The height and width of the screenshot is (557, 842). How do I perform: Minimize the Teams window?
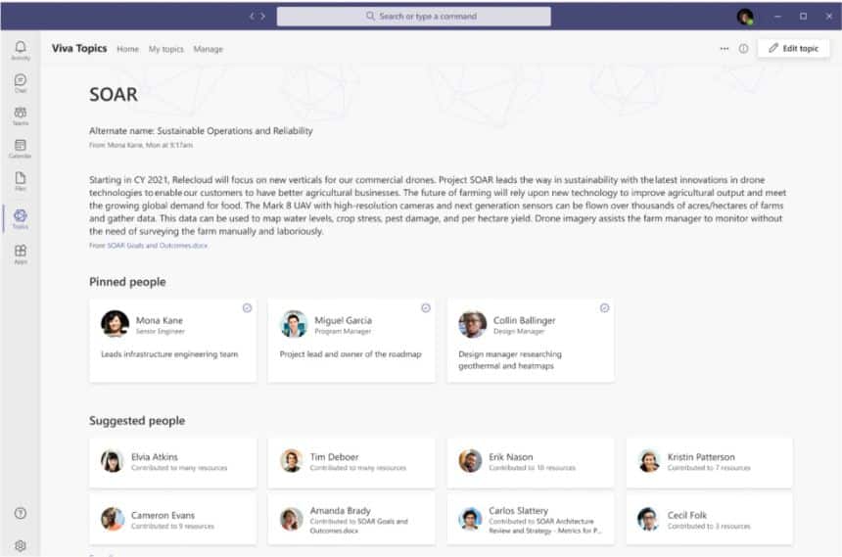(x=777, y=16)
